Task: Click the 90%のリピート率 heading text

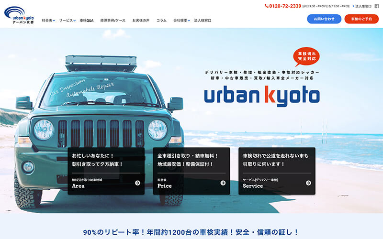Action: tap(191, 232)
